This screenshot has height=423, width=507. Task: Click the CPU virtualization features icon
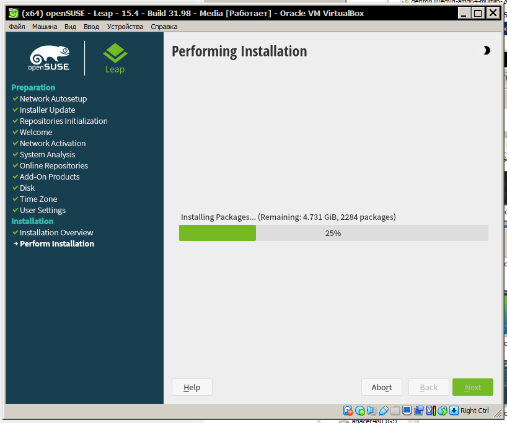click(x=431, y=411)
